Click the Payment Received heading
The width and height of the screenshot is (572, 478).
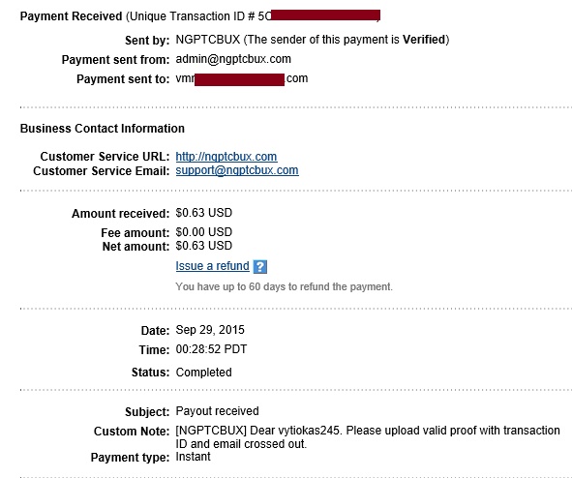coord(71,16)
